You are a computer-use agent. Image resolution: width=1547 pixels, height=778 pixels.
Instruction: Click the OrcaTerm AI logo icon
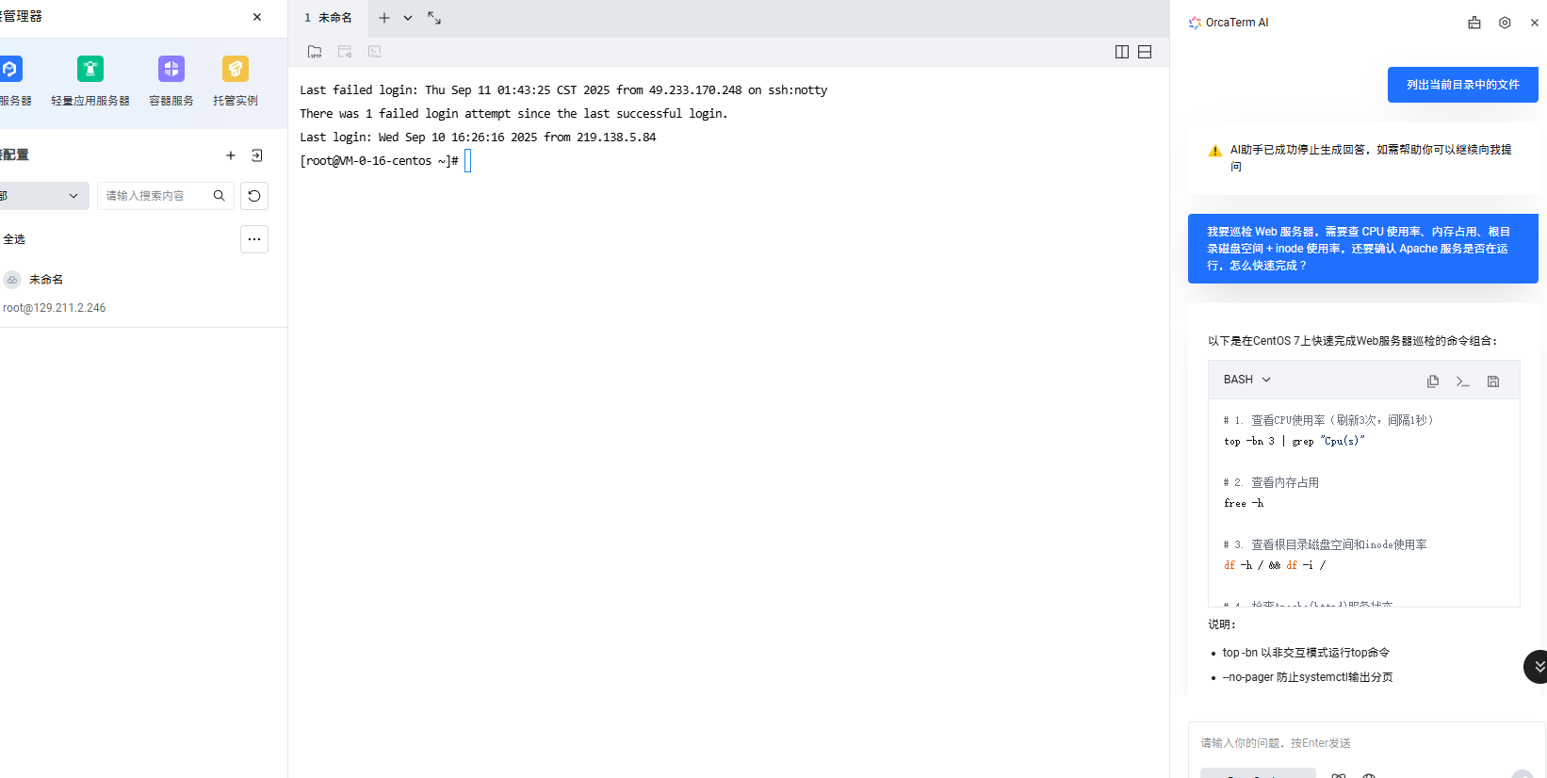[1195, 23]
